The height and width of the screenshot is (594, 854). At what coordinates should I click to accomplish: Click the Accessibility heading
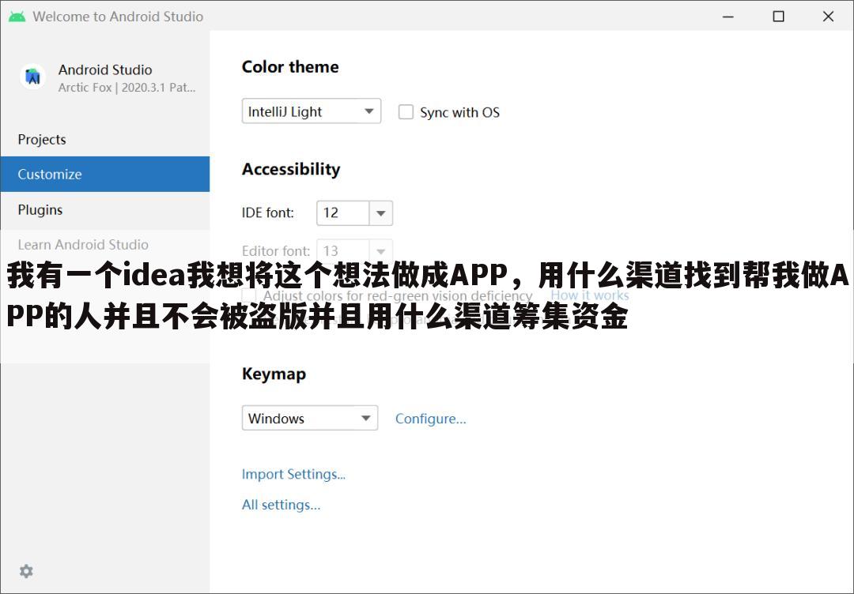(x=291, y=169)
